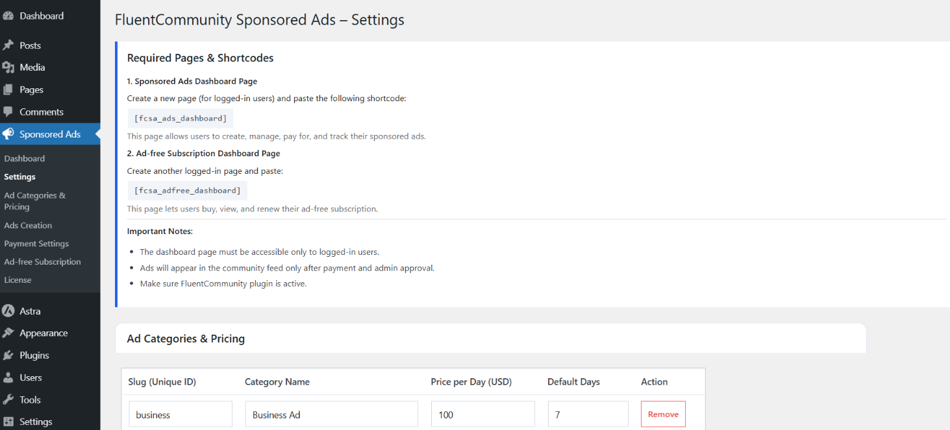Open the Posts menu
This screenshot has height=430, width=950.
(30, 45)
